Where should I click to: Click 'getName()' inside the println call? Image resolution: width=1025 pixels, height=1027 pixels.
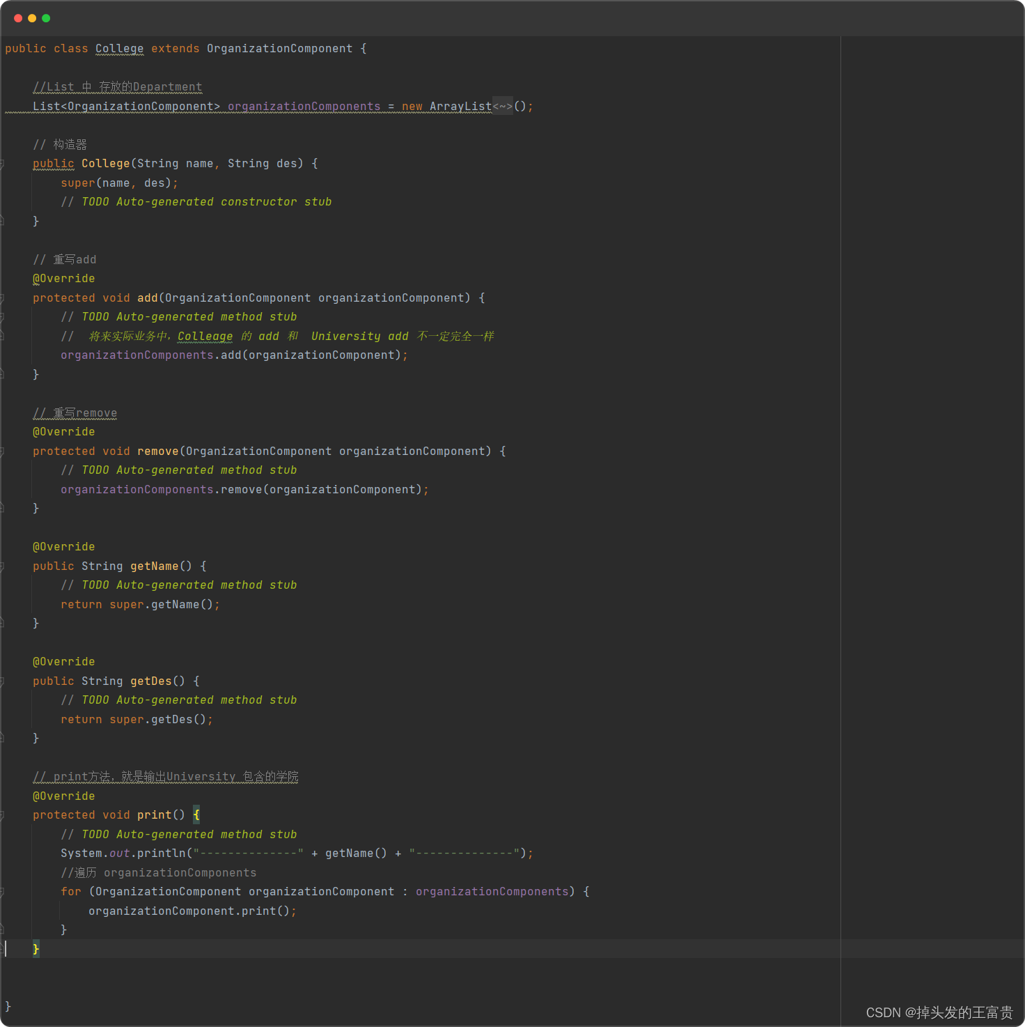[x=357, y=854]
